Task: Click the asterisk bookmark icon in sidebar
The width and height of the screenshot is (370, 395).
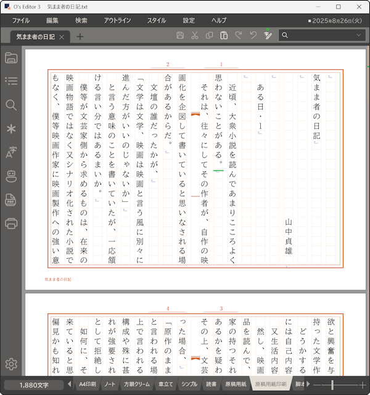Action: (x=11, y=128)
